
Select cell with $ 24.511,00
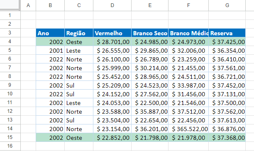point(188,77)
